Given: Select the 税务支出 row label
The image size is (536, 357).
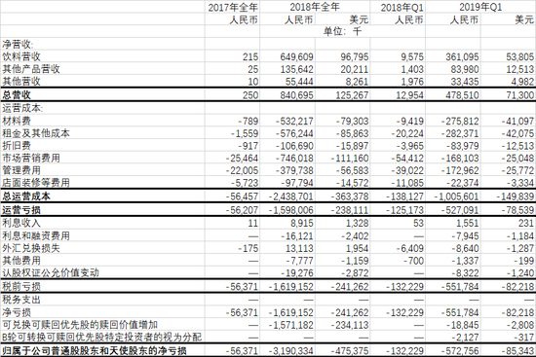Looking at the screenshot, I should tap(21, 300).
